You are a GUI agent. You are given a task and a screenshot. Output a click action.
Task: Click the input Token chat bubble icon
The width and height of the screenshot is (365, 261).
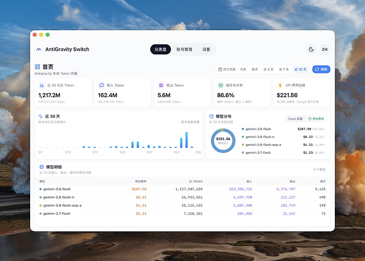102,85
